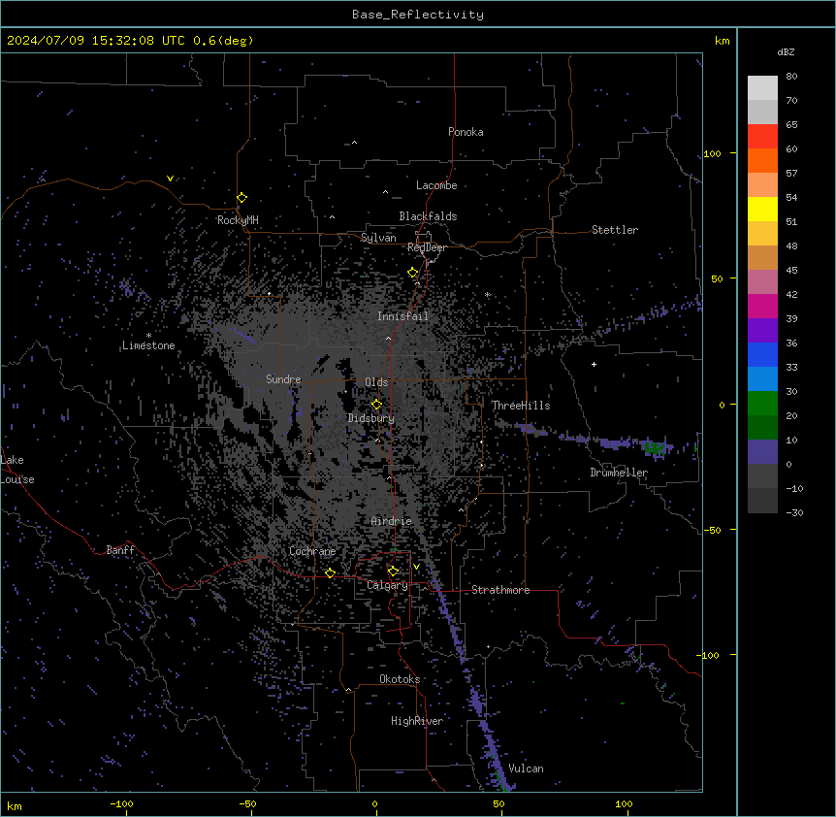Click the Calgary city label
The image size is (836, 817).
point(388,585)
